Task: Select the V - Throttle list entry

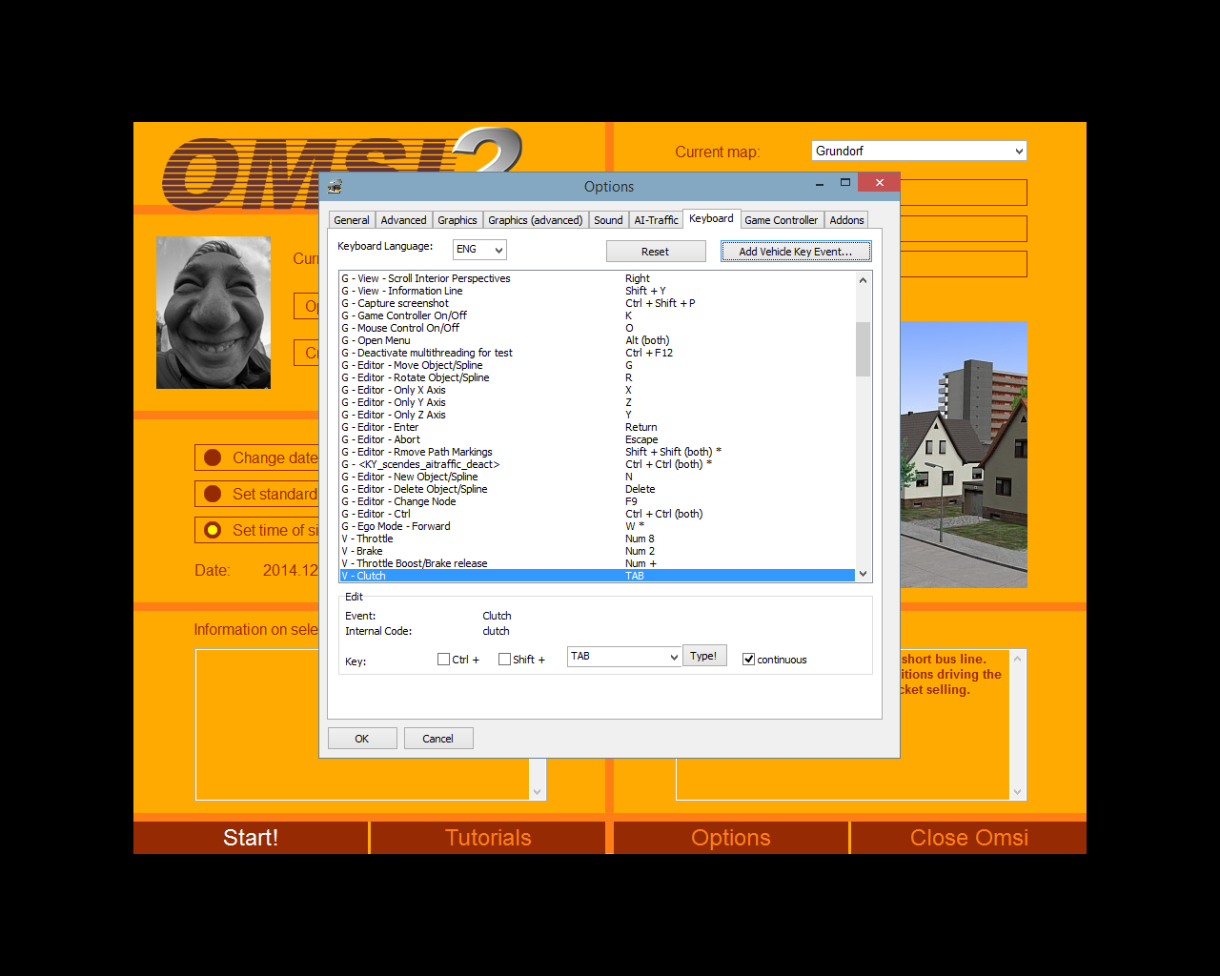Action: (x=375, y=539)
